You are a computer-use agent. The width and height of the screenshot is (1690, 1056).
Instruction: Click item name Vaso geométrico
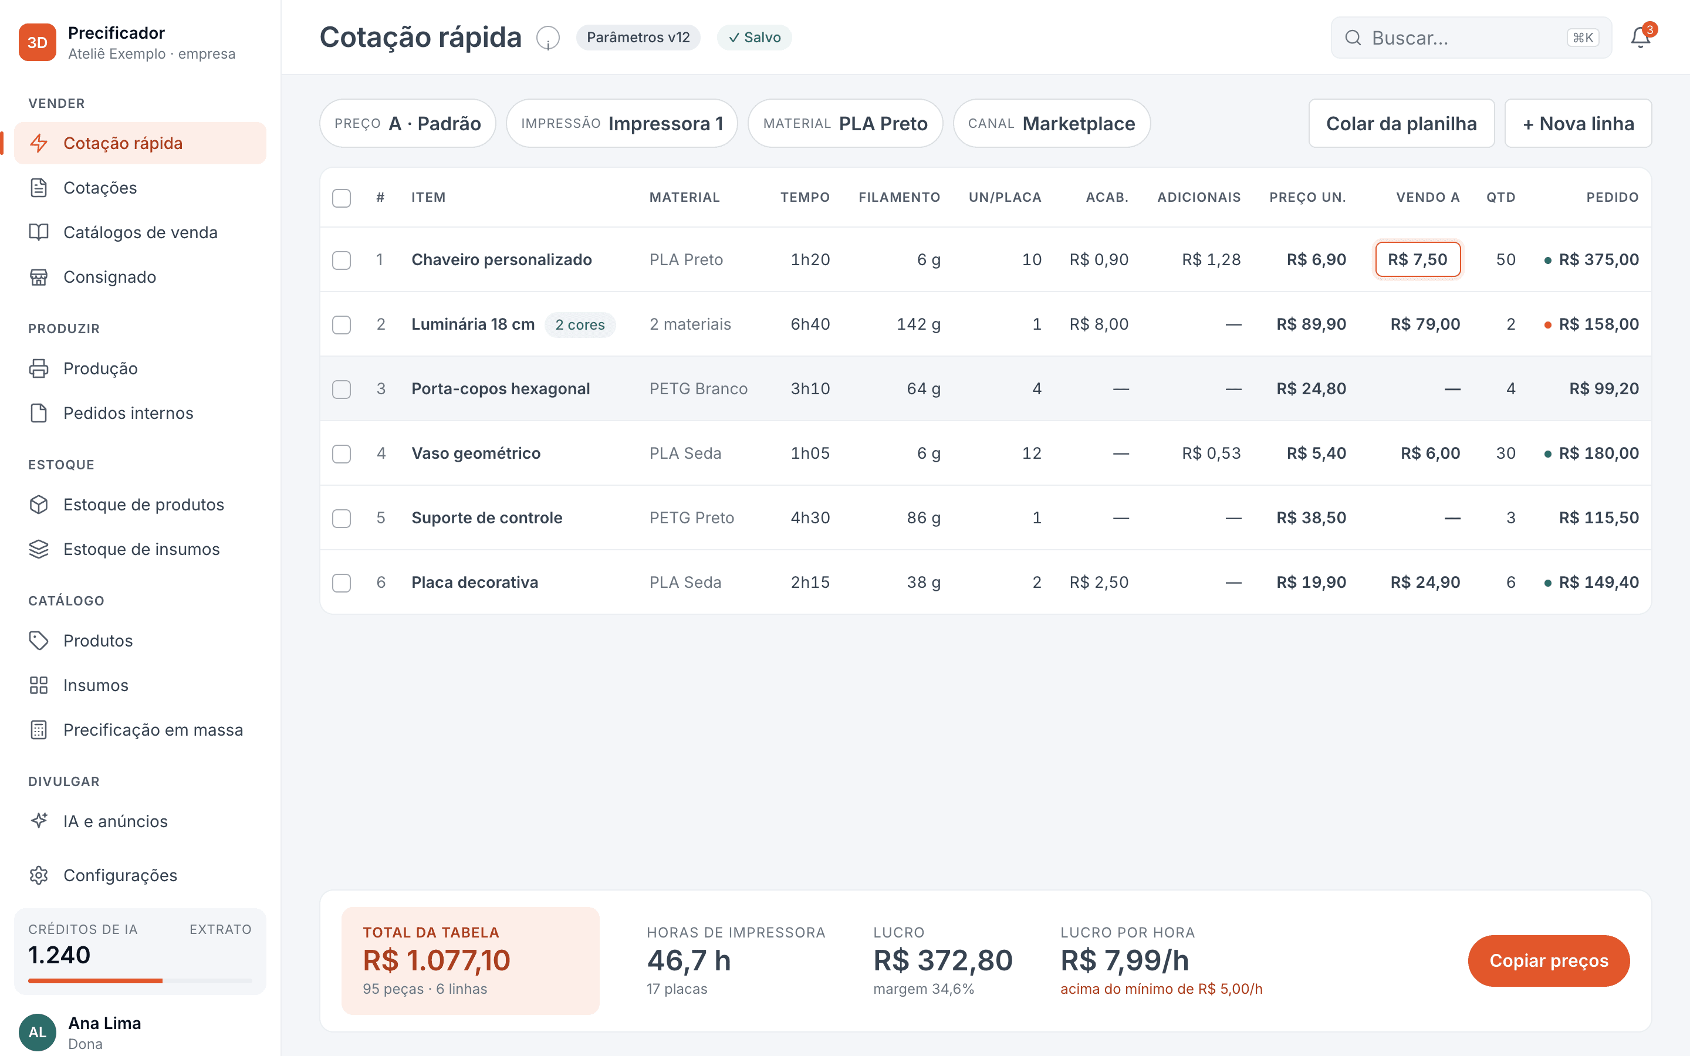[x=475, y=454]
